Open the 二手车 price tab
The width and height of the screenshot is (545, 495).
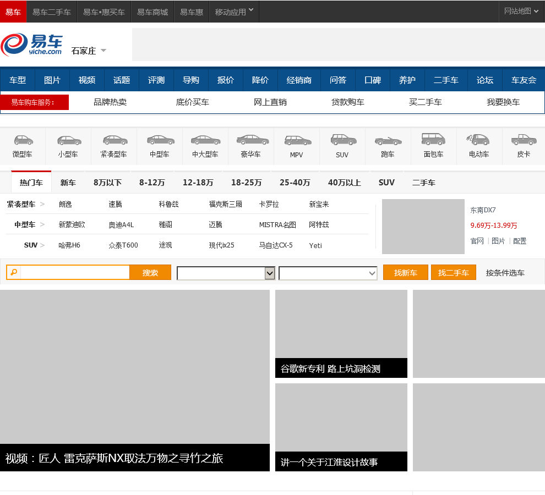(423, 183)
